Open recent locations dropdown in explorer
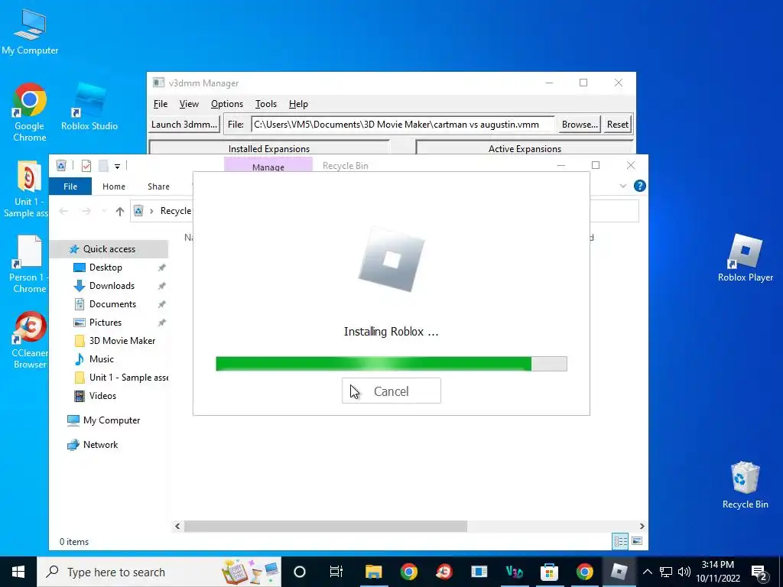The image size is (783, 587). tap(104, 212)
